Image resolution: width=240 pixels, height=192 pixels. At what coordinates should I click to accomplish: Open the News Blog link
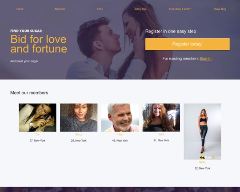click(220, 9)
